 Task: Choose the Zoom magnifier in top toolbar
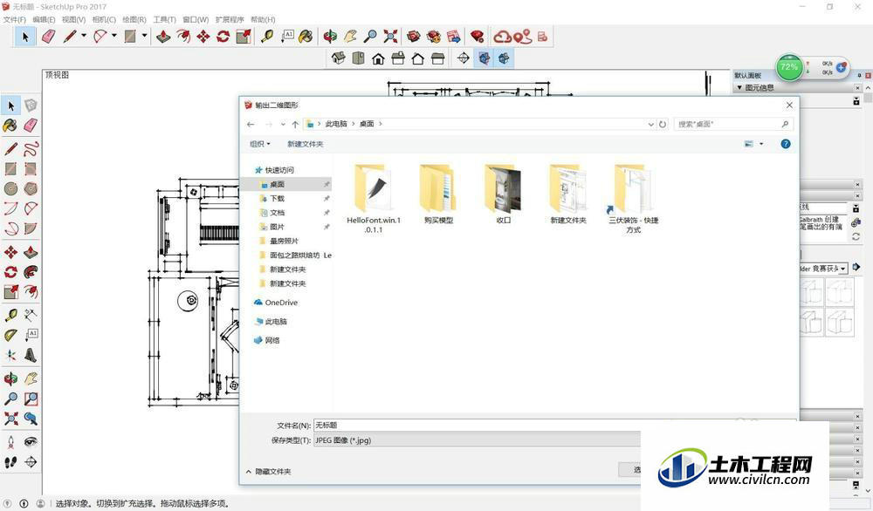point(370,37)
